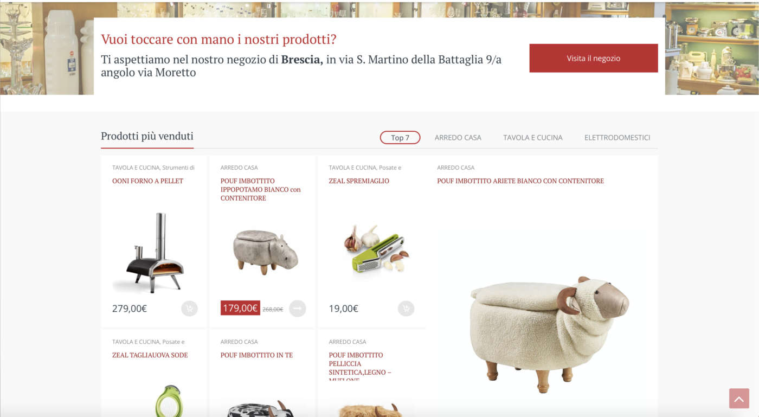Switch to ARREDO CASA tab

pyautogui.click(x=458, y=138)
